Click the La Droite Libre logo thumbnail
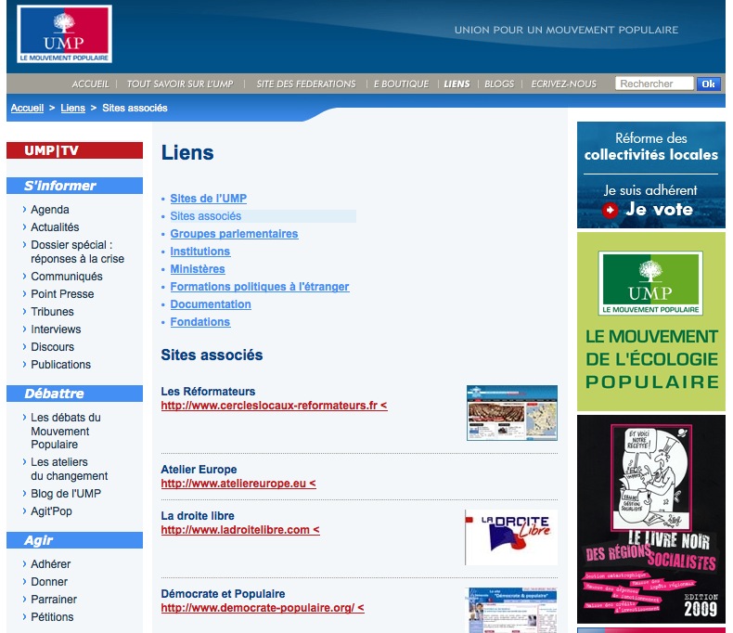 click(x=511, y=537)
